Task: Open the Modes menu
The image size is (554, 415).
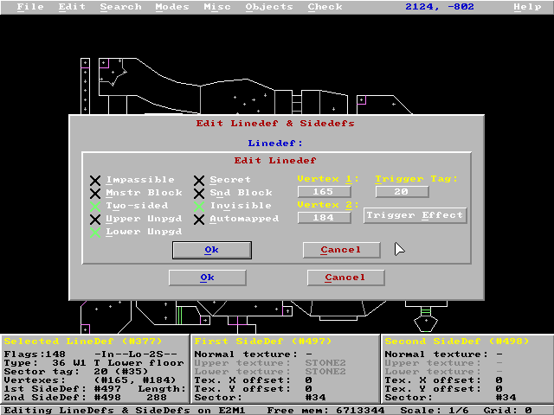Action: [172, 7]
